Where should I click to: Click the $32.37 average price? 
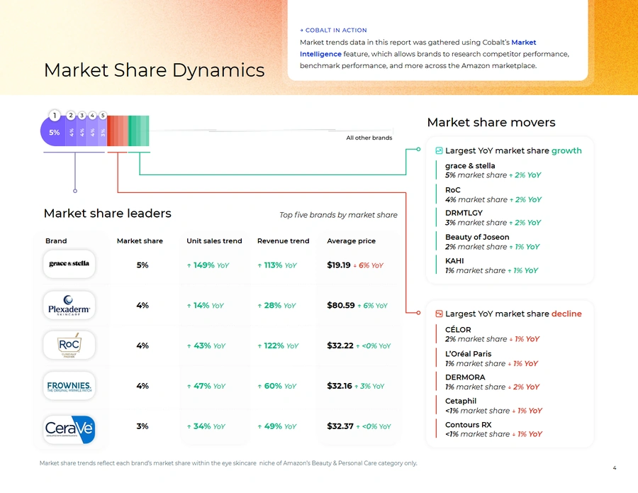pos(340,426)
